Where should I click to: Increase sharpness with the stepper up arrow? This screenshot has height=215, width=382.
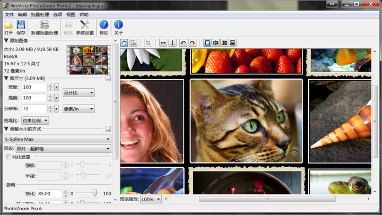click(65, 192)
